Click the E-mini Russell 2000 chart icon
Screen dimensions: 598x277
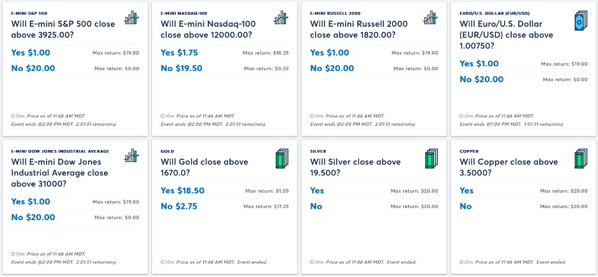[x=430, y=17]
